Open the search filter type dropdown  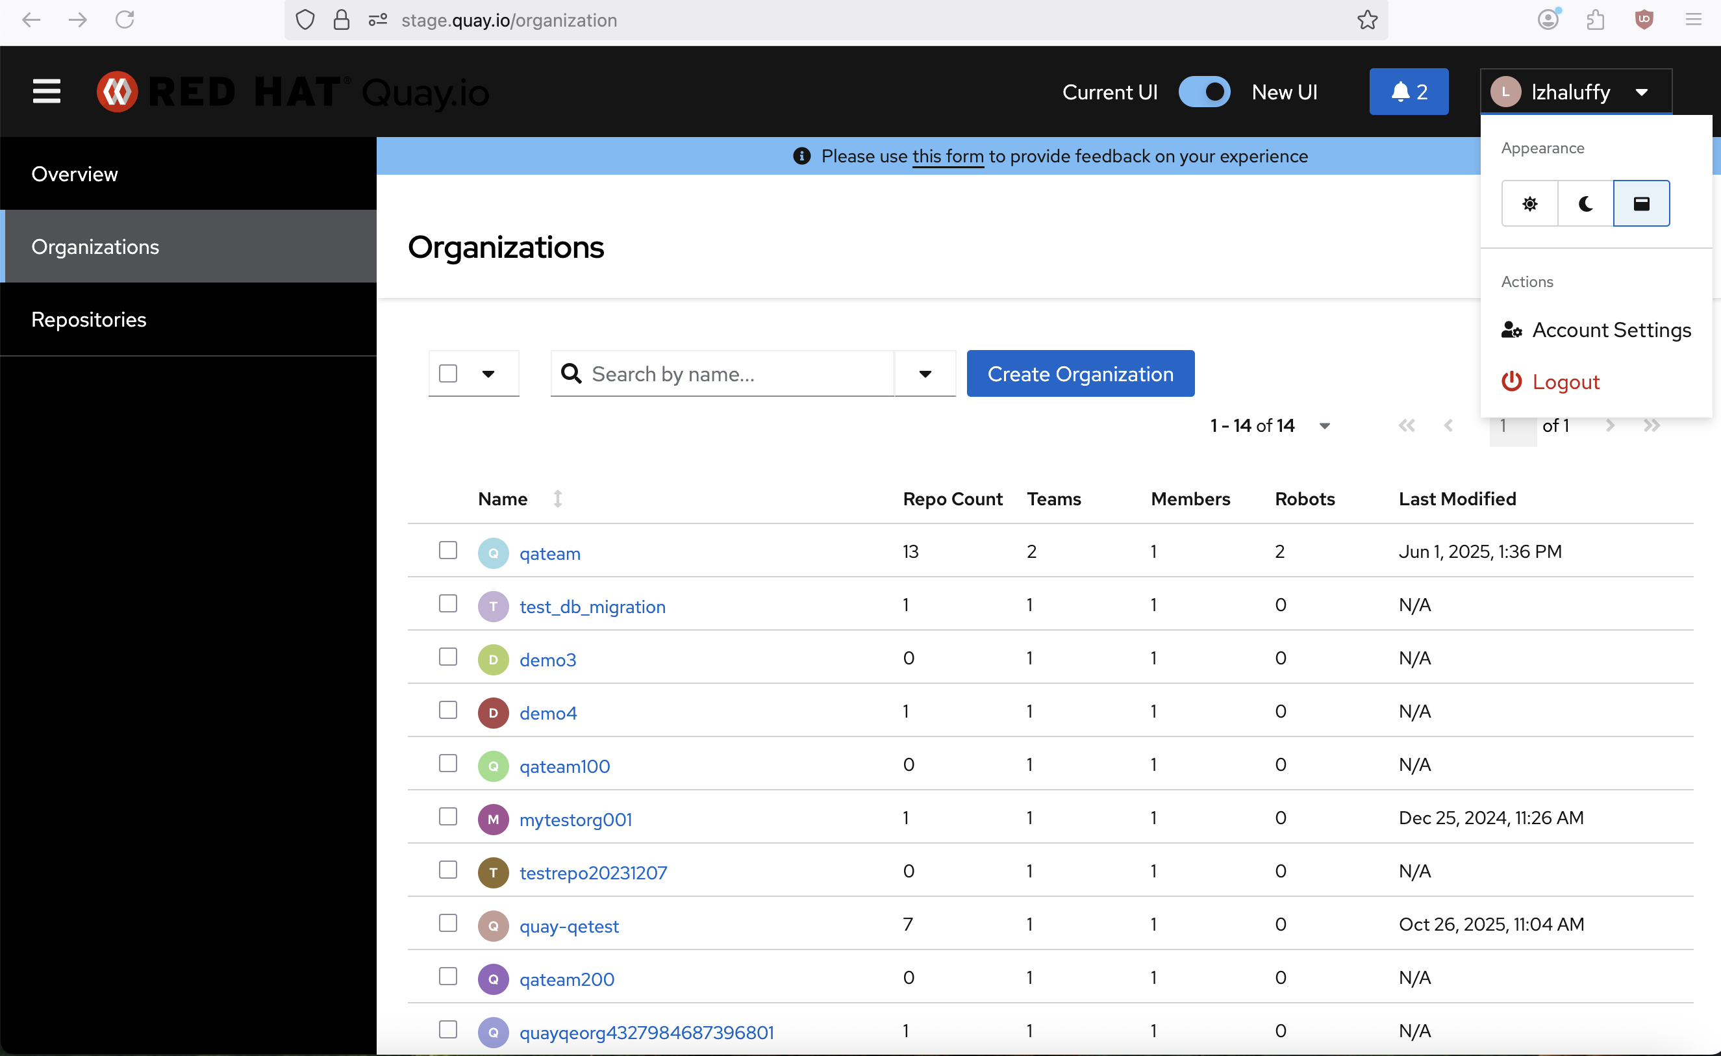pyautogui.click(x=925, y=373)
